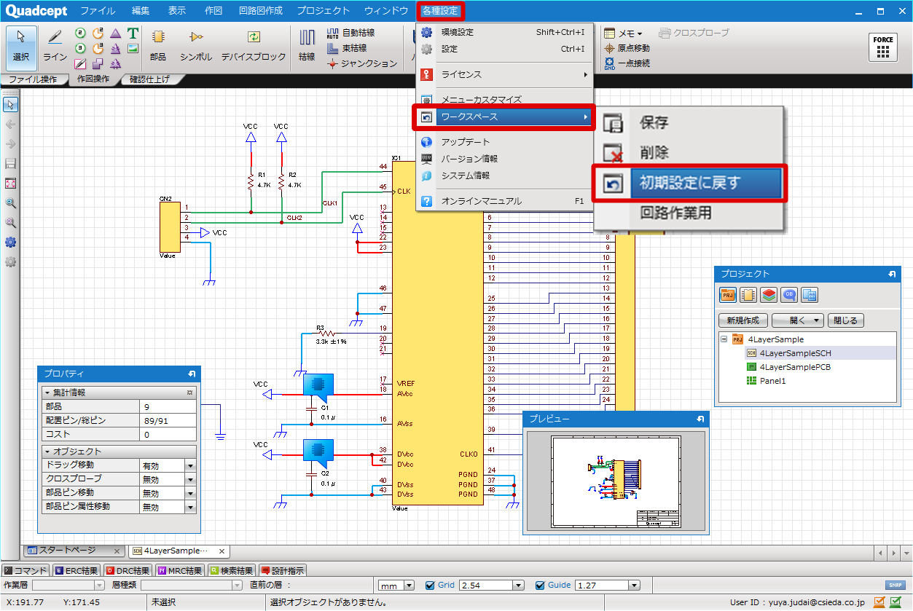Open the FORCE grid button

(883, 47)
